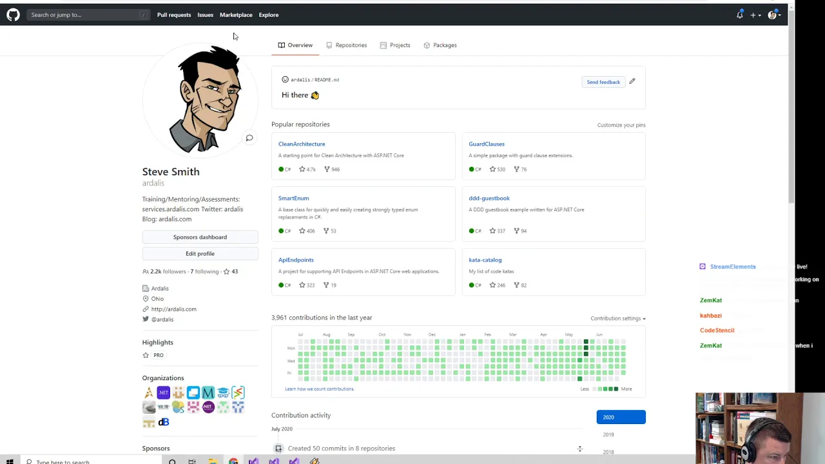Open the purple .NET organization avatar
825x464 pixels.
point(163,392)
